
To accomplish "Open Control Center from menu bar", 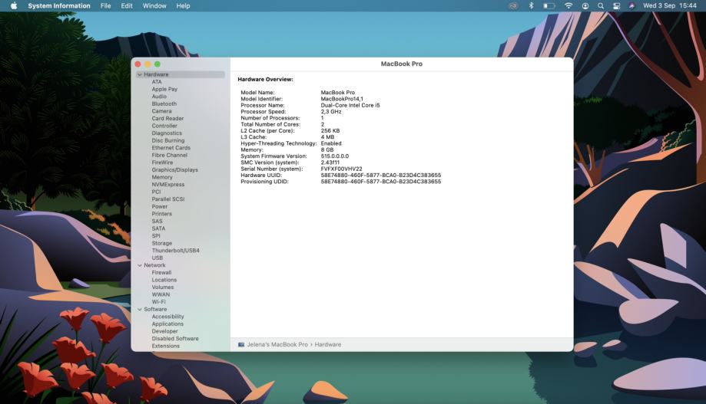I will pos(616,5).
